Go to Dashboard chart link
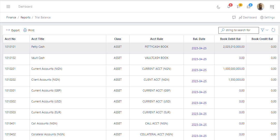 pos(248,18)
